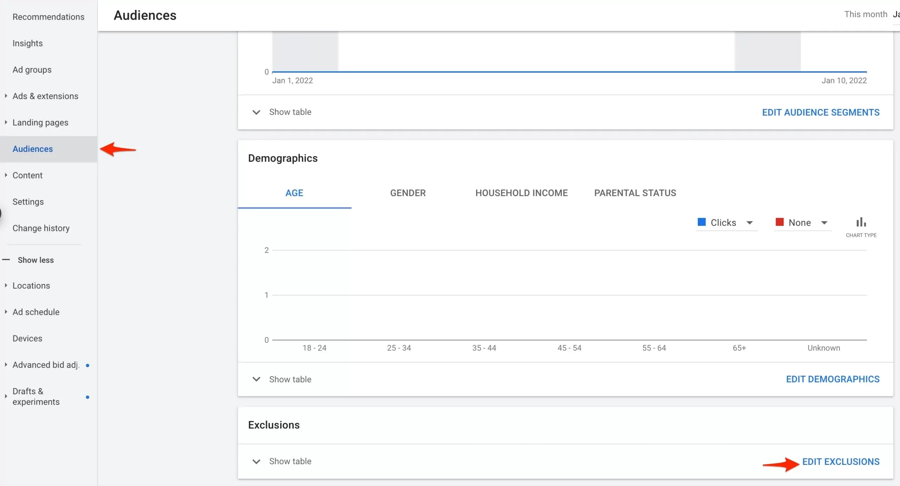The image size is (900, 486).
Task: Open the None metric dropdown arrow
Action: [x=824, y=223]
